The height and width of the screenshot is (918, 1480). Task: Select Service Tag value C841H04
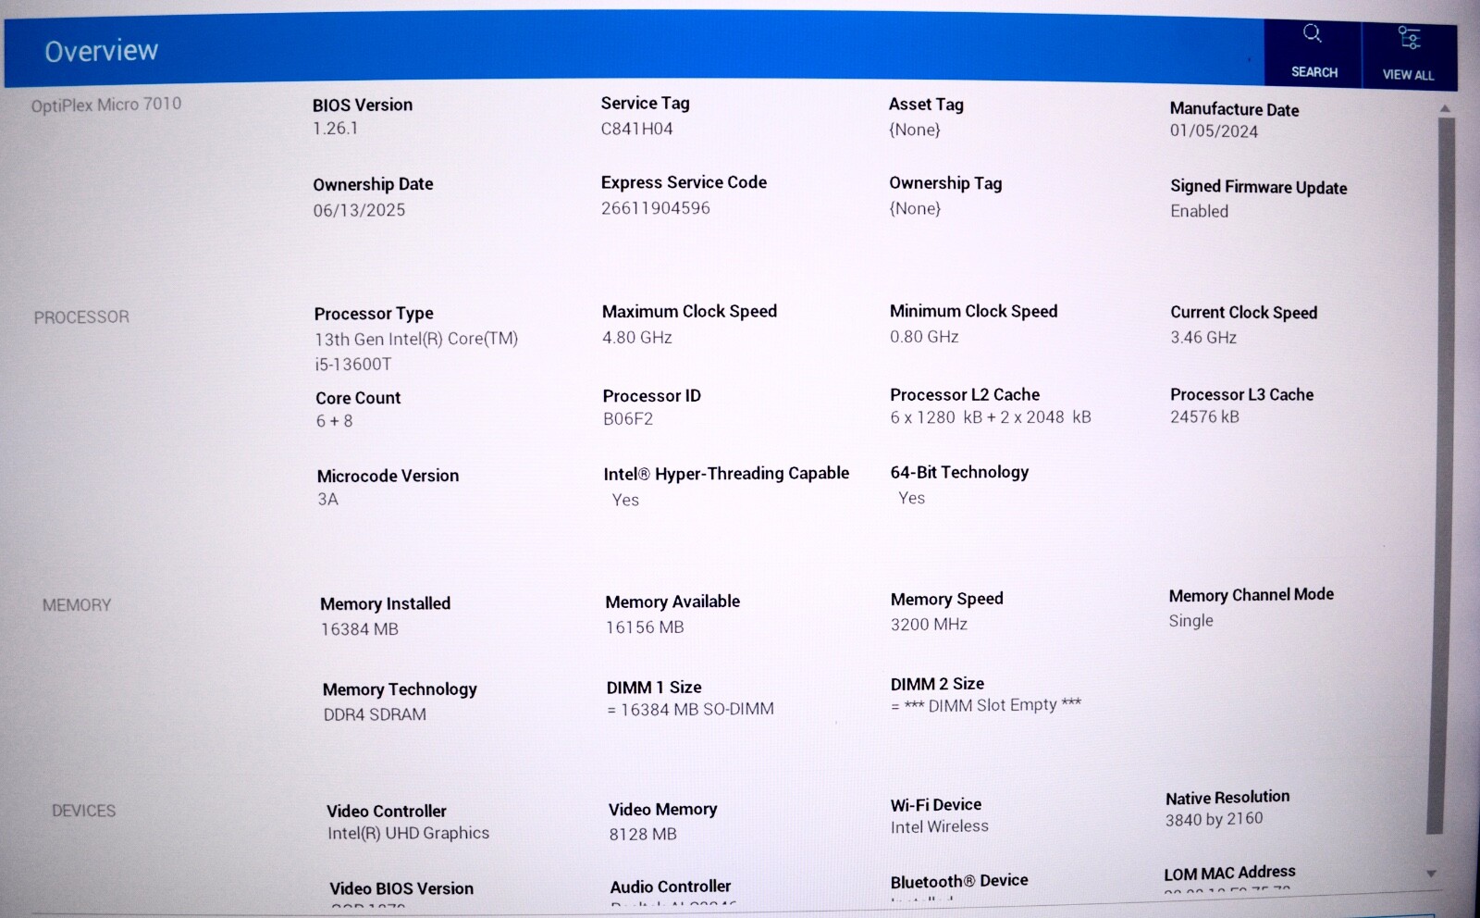(637, 129)
